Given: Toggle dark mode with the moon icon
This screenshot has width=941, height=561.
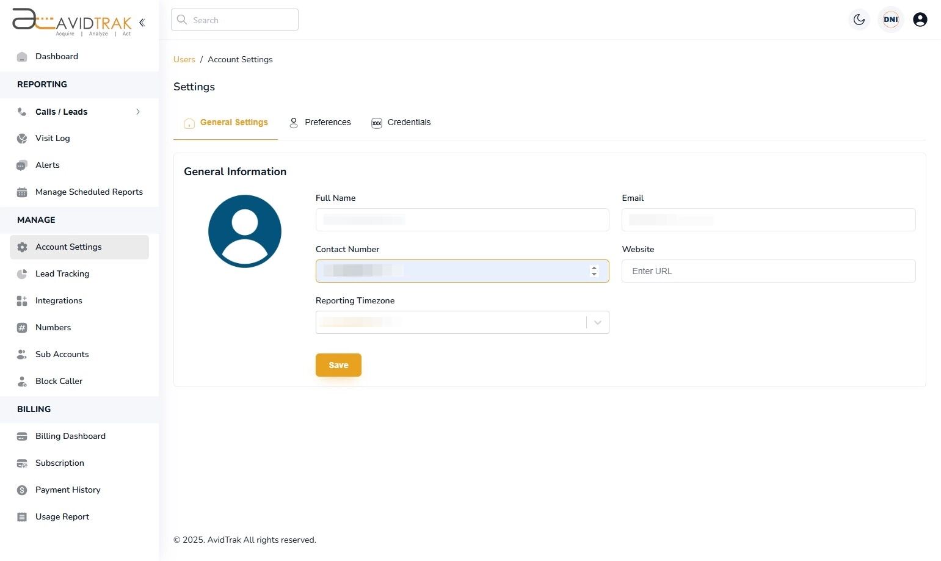Looking at the screenshot, I should click(x=859, y=19).
